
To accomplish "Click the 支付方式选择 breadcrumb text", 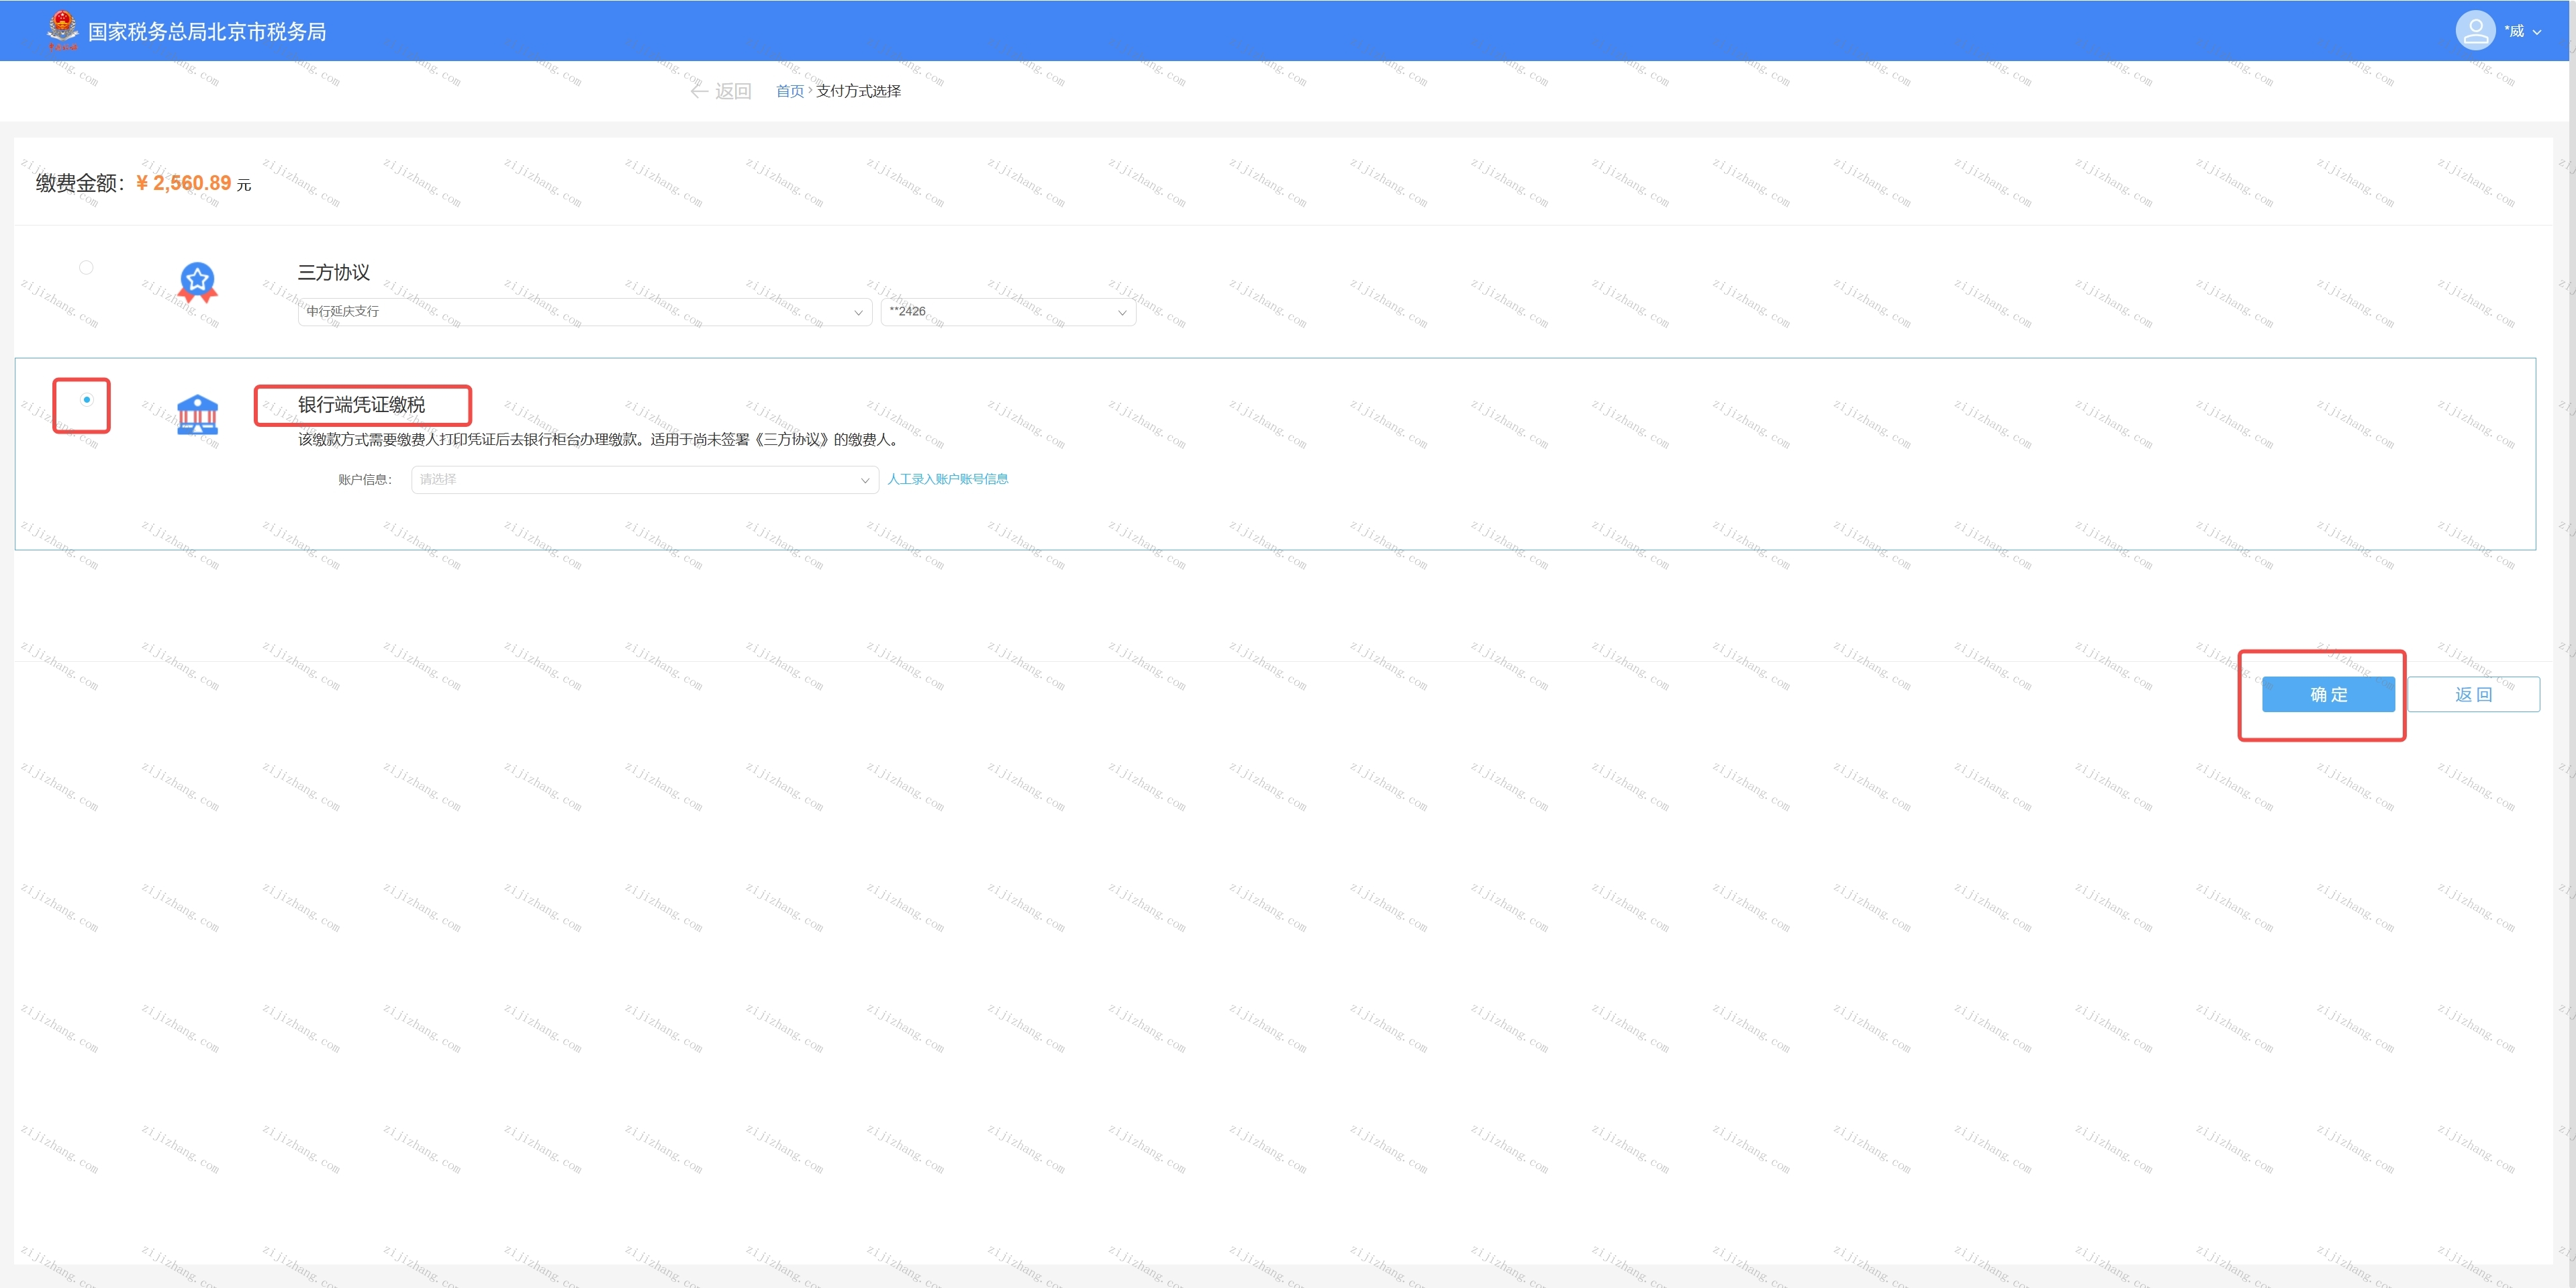I will point(858,91).
